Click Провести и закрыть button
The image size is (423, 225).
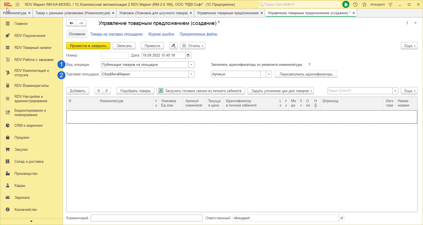[x=88, y=46]
